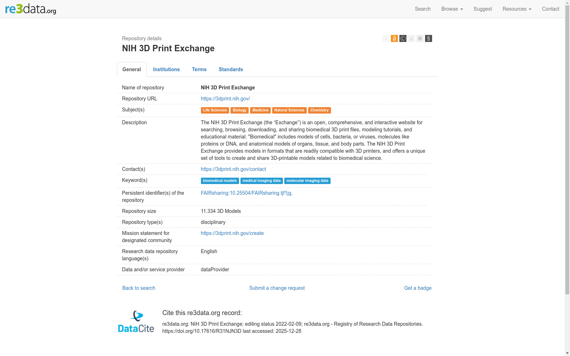Open the Contact page in navigation
This screenshot has width=570, height=356.
click(551, 9)
